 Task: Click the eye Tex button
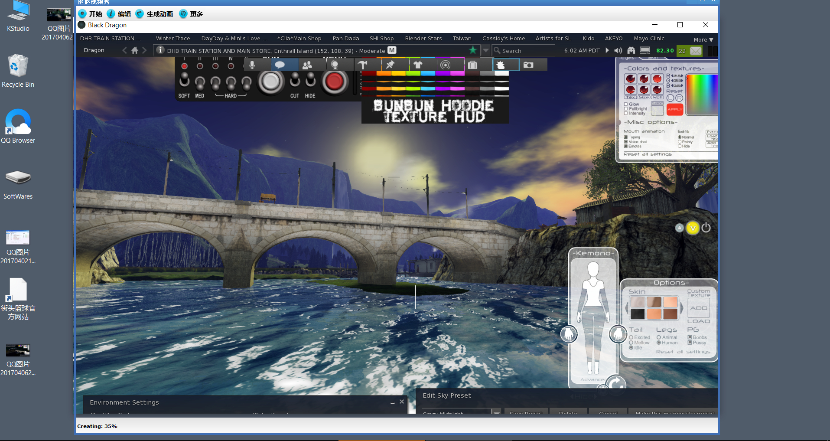tap(630, 97)
